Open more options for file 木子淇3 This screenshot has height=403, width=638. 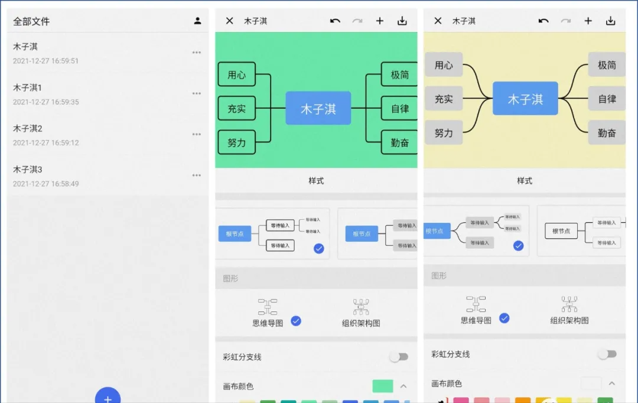pos(197,175)
